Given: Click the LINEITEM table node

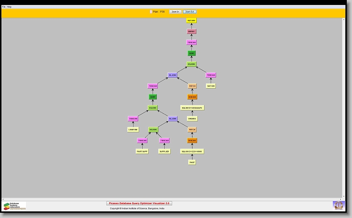Looking at the screenshot, I should 133,129.
